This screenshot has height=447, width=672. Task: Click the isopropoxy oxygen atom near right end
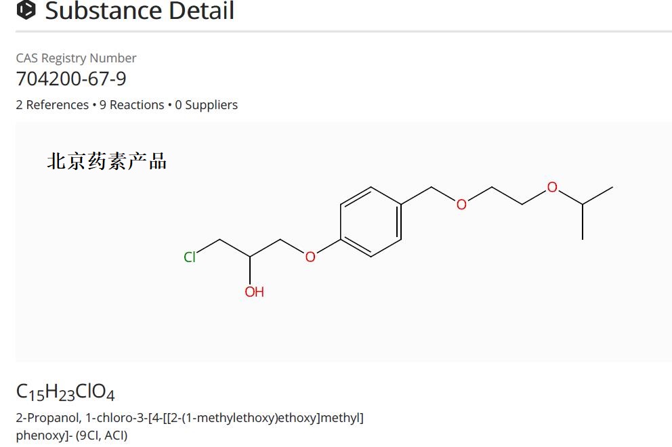pos(552,188)
